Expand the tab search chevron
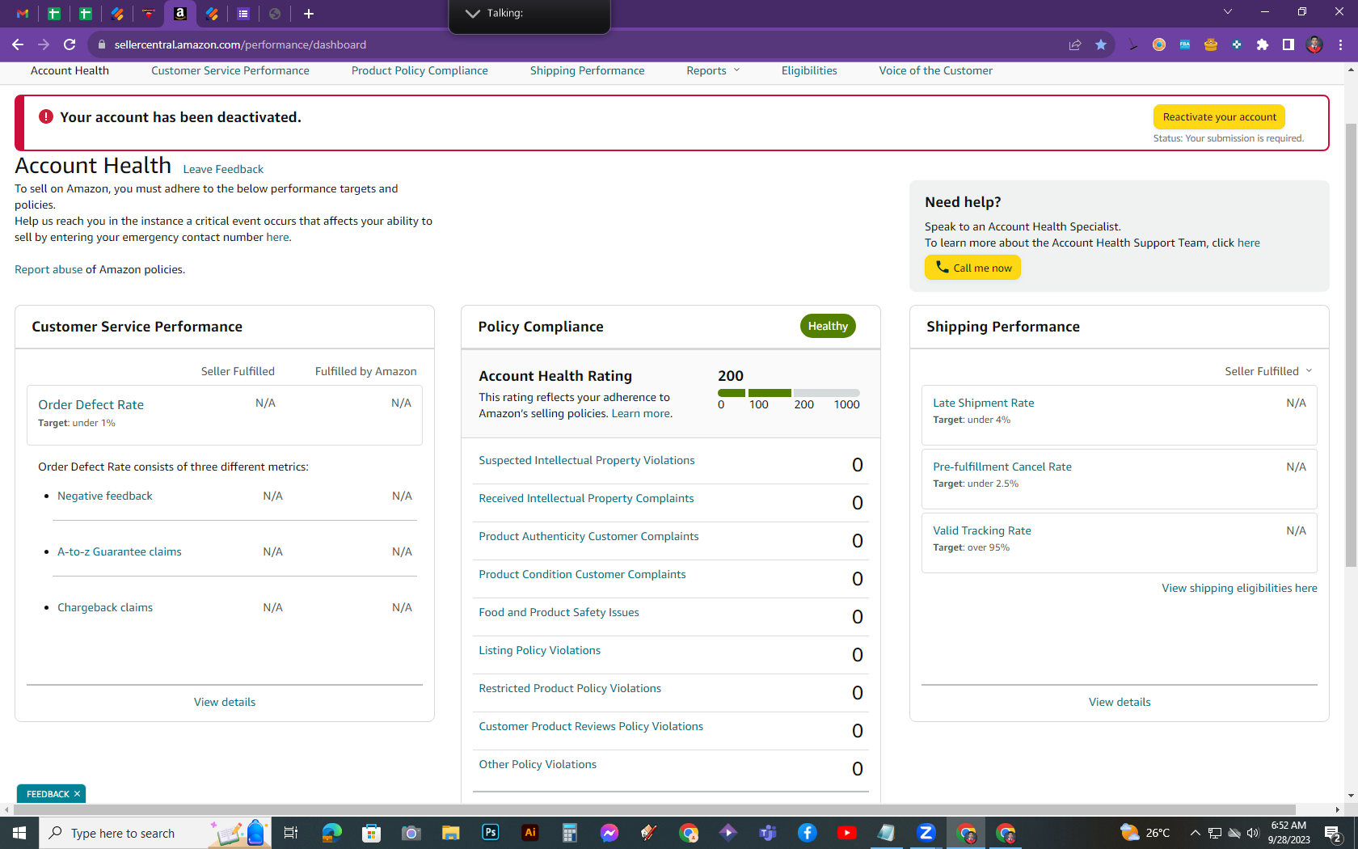1358x849 pixels. click(1228, 11)
